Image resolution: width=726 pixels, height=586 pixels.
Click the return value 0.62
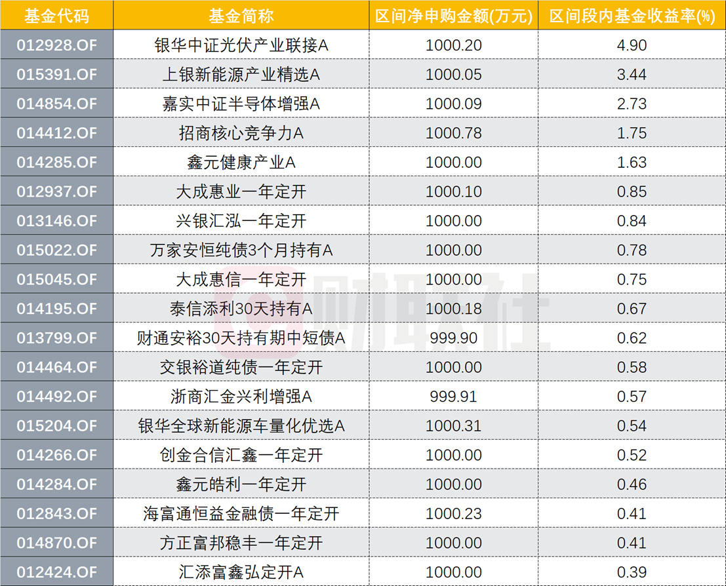(632, 338)
